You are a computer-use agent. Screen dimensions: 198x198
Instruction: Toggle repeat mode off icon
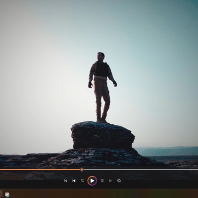point(119,181)
